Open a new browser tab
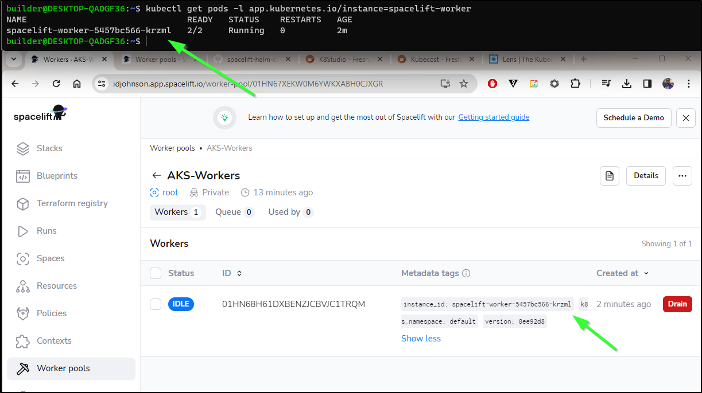 584,59
